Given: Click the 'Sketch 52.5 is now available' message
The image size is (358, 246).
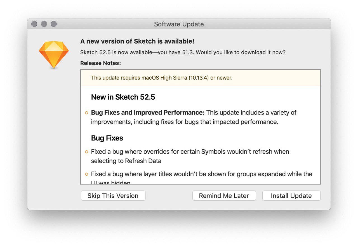Looking at the screenshot, I should pos(183,52).
